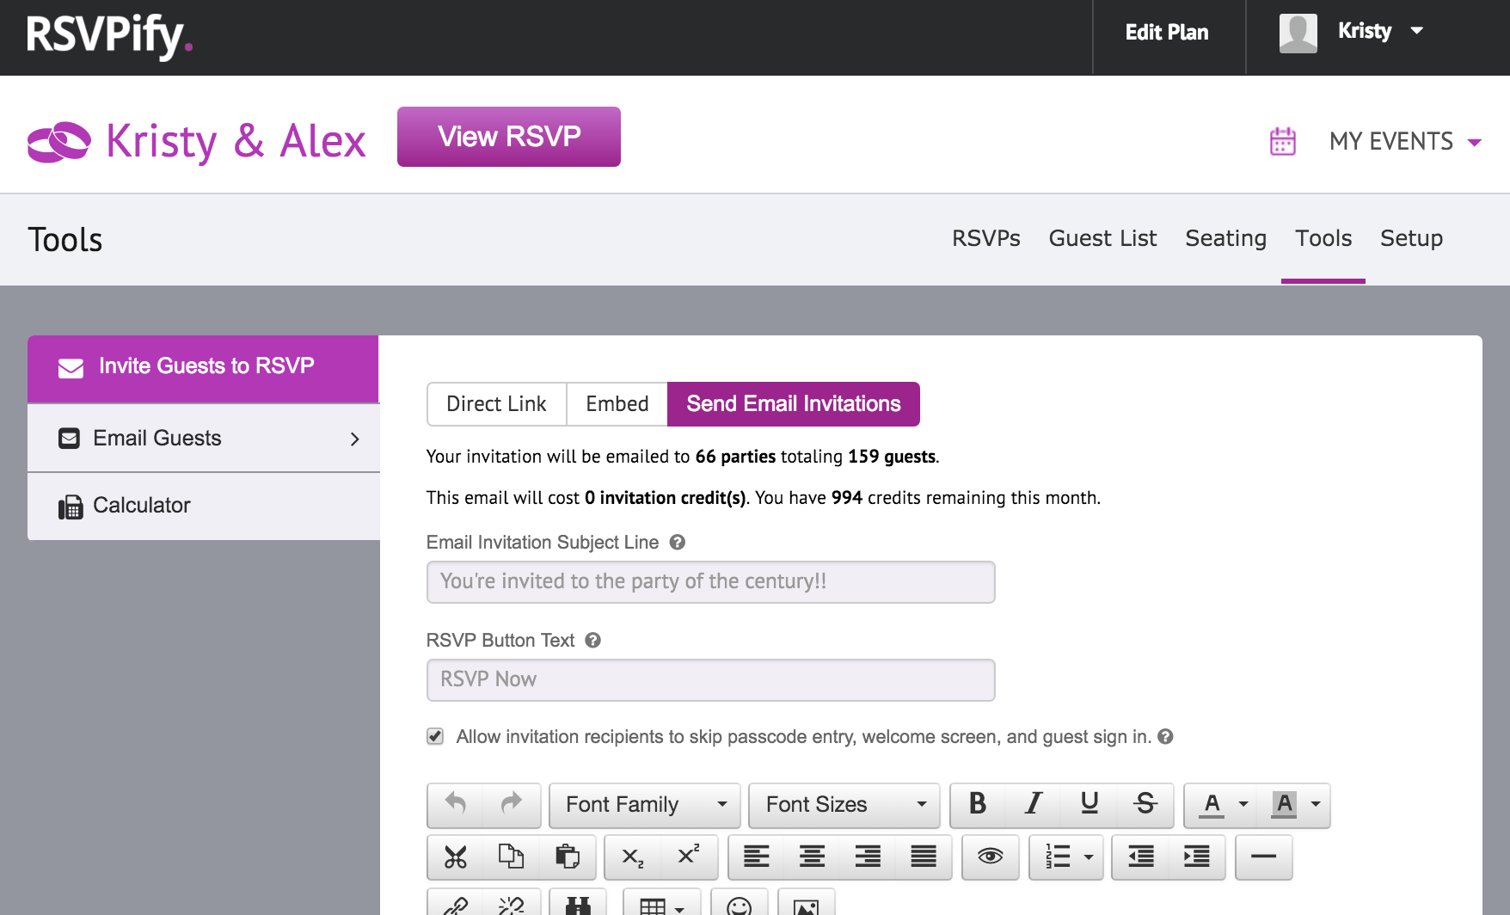This screenshot has height=915, width=1510.
Task: Open the Font Family dropdown
Action: click(x=644, y=805)
